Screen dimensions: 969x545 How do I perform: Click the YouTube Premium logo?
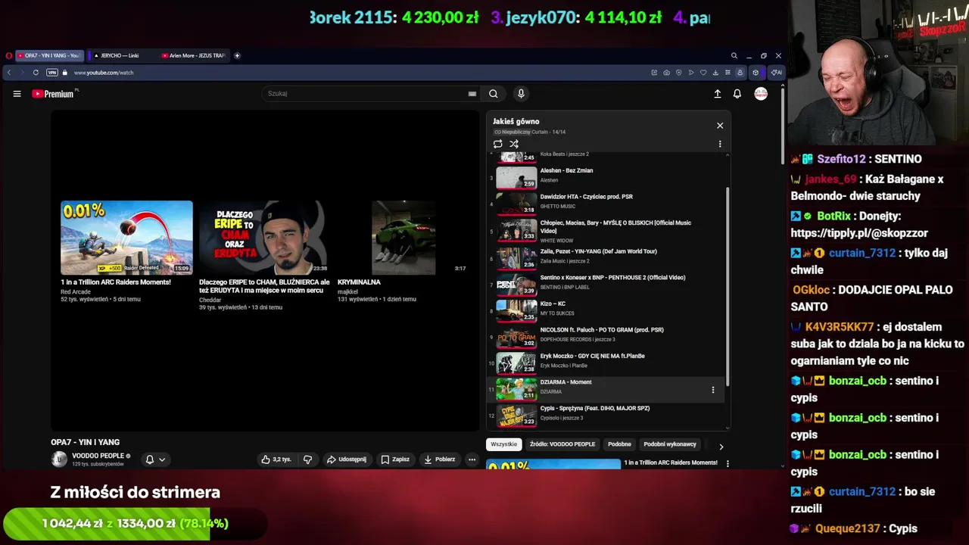click(53, 94)
